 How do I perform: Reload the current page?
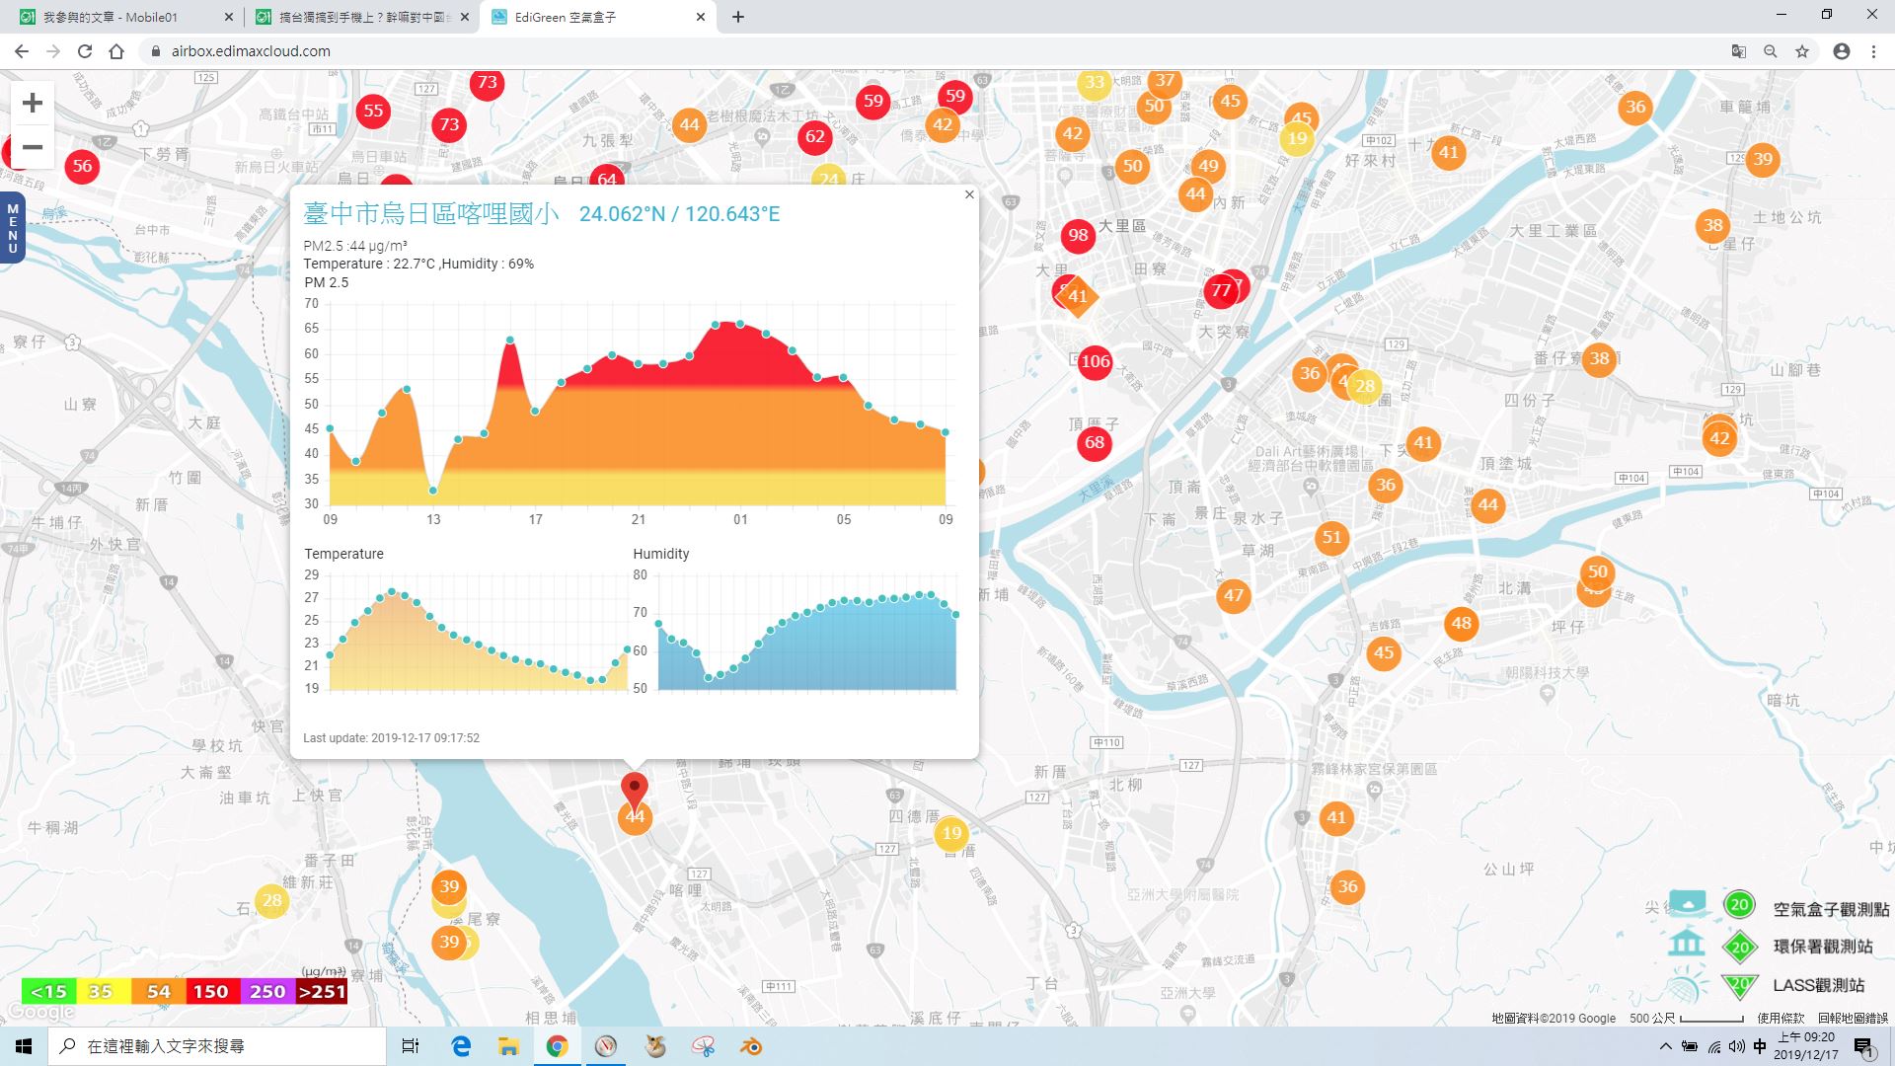tap(85, 51)
